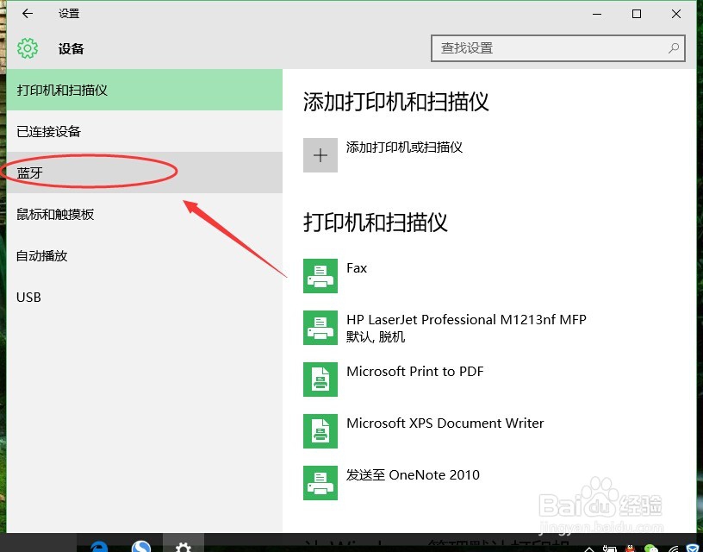
Task: Select the Fax printer icon
Action: coord(320,275)
